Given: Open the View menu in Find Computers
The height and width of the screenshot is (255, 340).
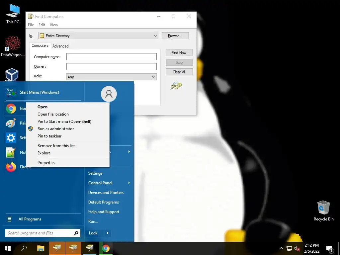Looking at the screenshot, I should [54, 25].
